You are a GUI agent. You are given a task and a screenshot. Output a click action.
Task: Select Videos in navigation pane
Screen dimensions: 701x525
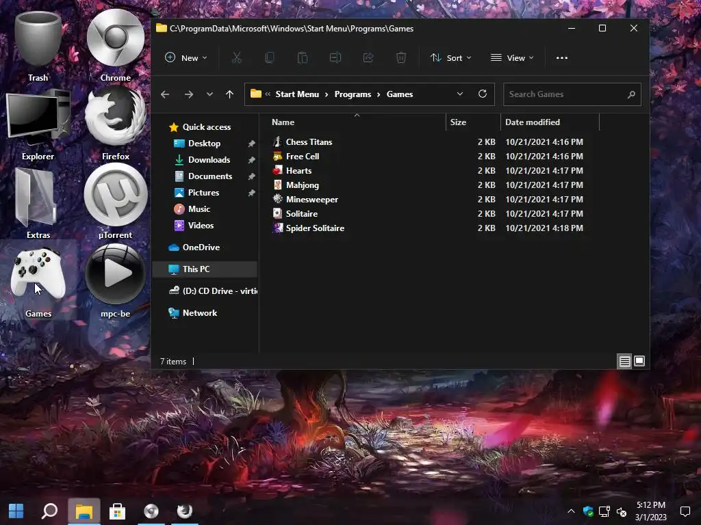click(201, 226)
